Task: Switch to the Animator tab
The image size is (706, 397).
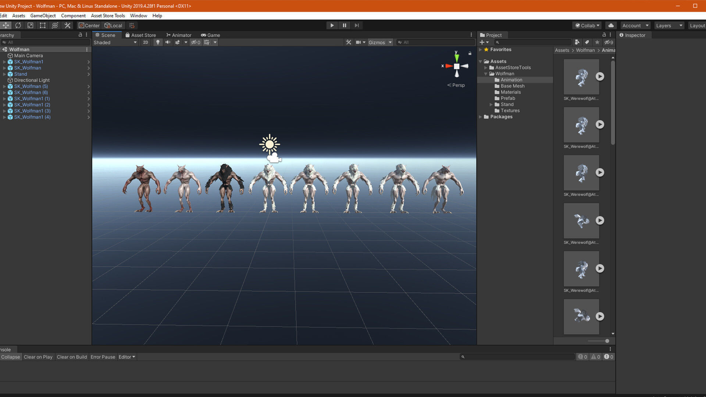Action: click(x=179, y=35)
